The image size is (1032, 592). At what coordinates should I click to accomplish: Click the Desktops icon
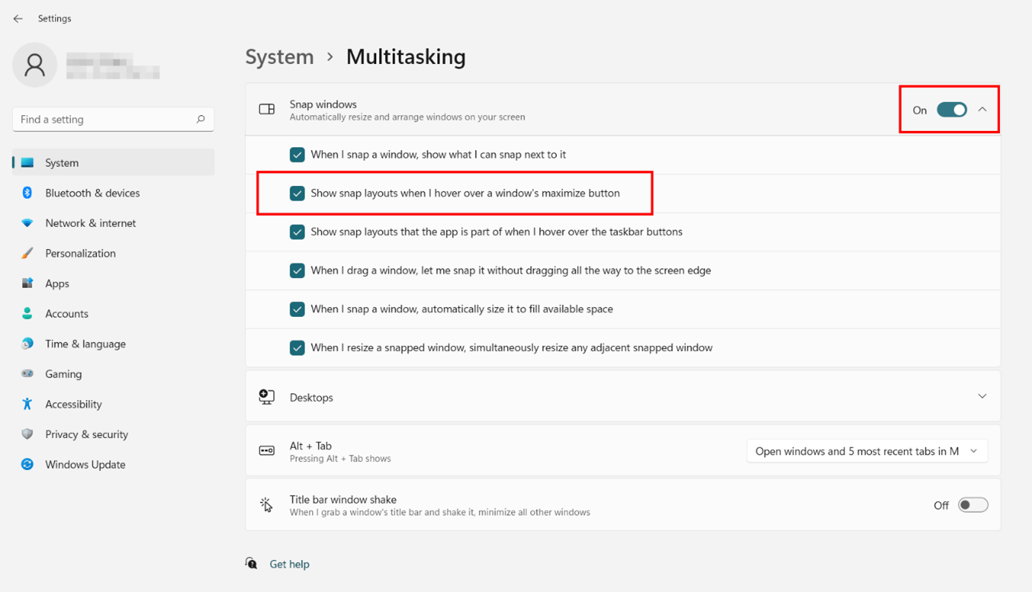click(267, 396)
